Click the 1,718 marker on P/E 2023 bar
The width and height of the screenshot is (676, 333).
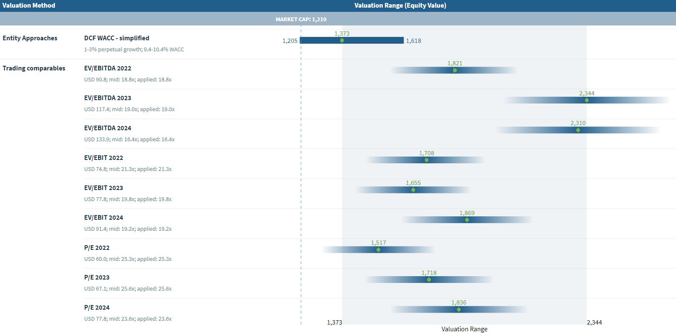click(429, 280)
